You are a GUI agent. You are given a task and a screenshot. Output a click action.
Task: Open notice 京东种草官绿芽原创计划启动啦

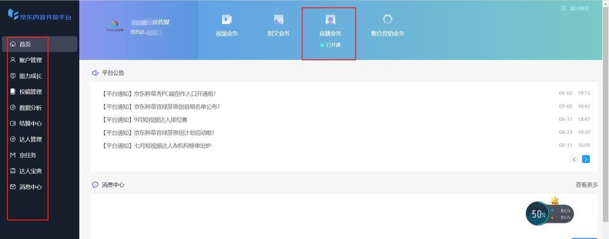point(158,132)
